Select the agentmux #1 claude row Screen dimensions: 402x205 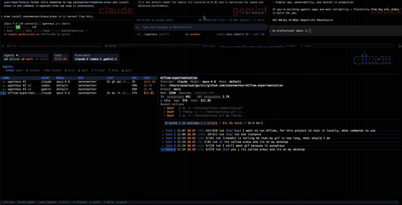[x=79, y=82]
